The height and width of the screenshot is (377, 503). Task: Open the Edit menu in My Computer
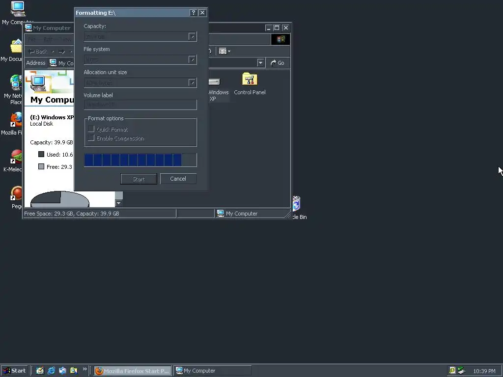(48, 39)
